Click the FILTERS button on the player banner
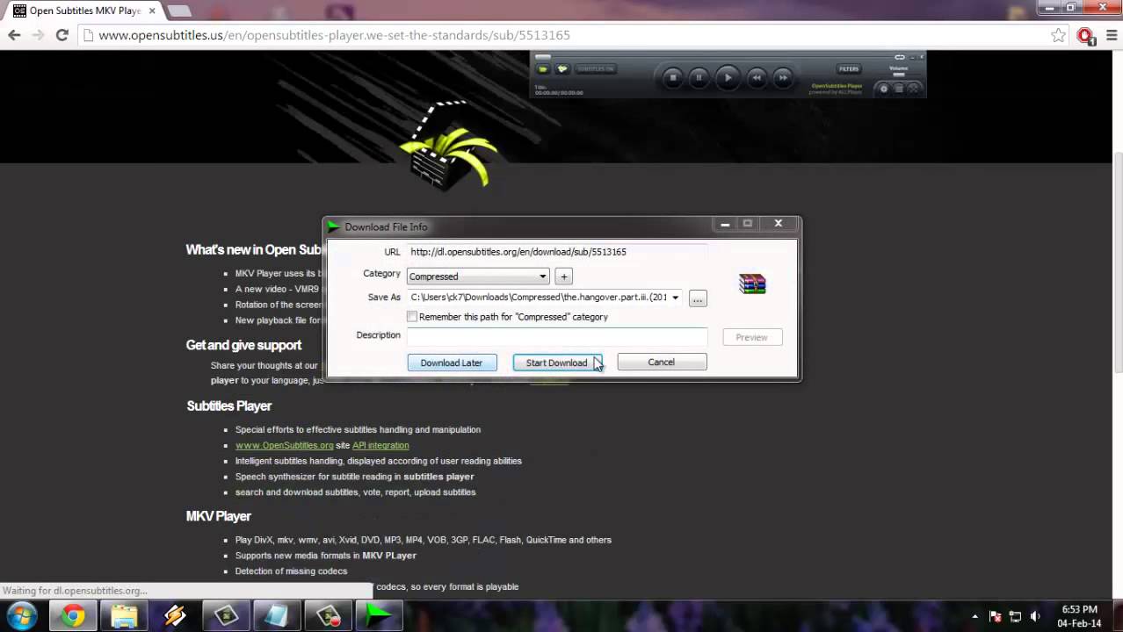 coord(849,68)
